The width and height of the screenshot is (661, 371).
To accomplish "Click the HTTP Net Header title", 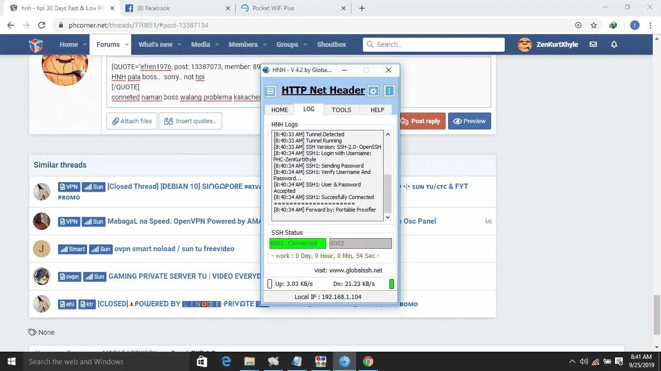I will 323,90.
